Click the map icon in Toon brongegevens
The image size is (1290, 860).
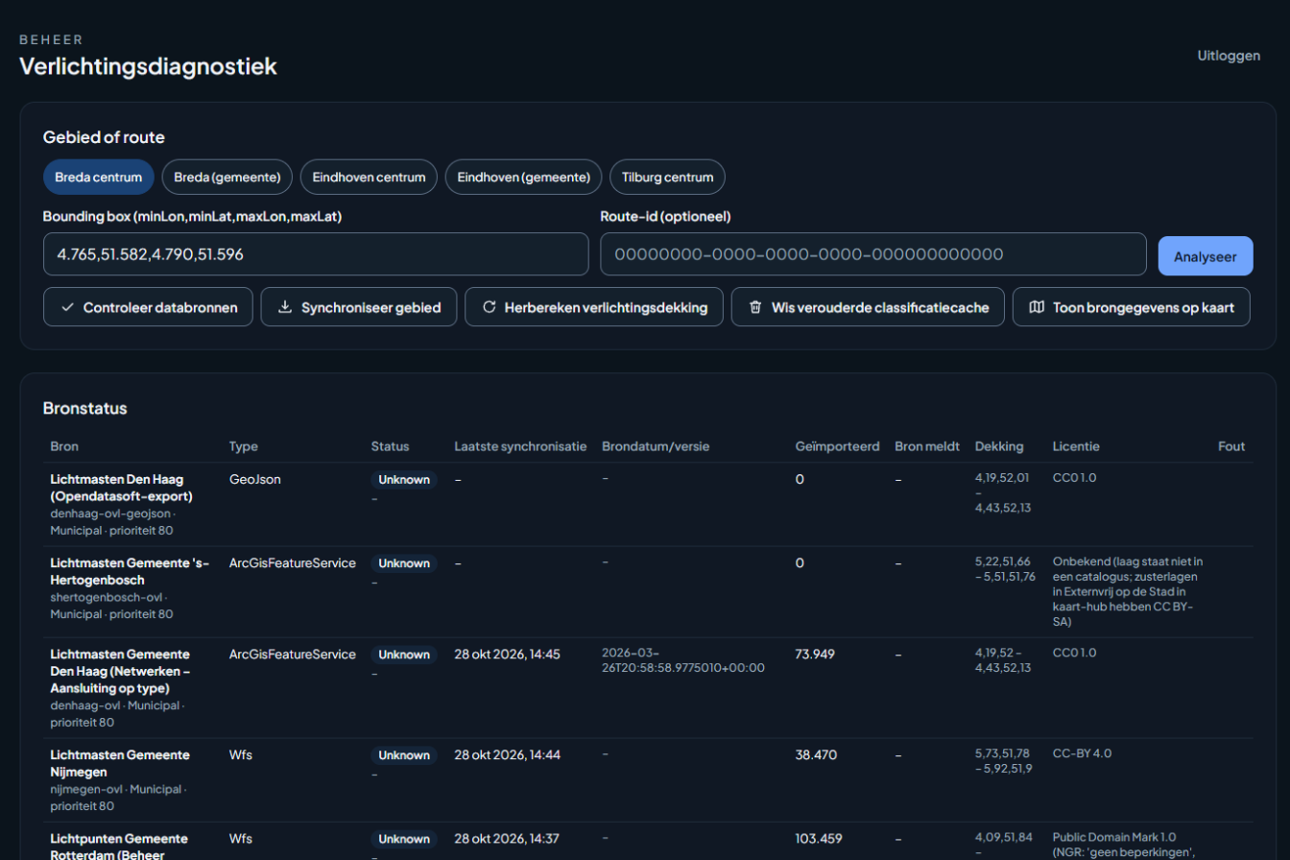(x=1037, y=308)
